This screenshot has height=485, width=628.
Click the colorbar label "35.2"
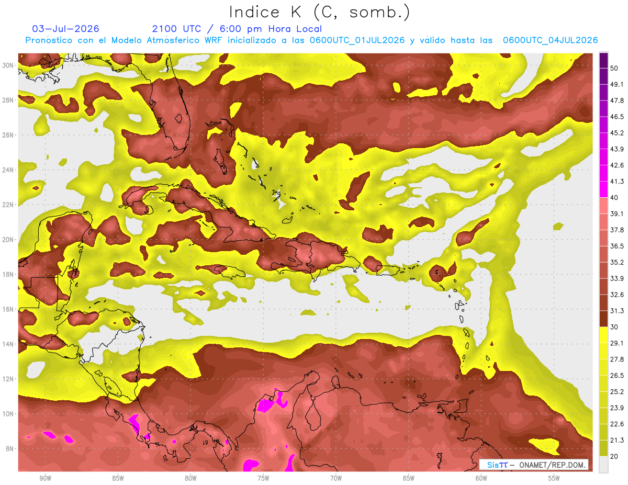coord(617,262)
